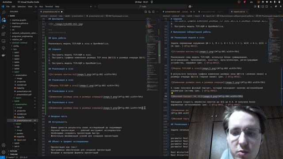
Task: Open the network indicator in system tray
Action: (x=267, y=2)
